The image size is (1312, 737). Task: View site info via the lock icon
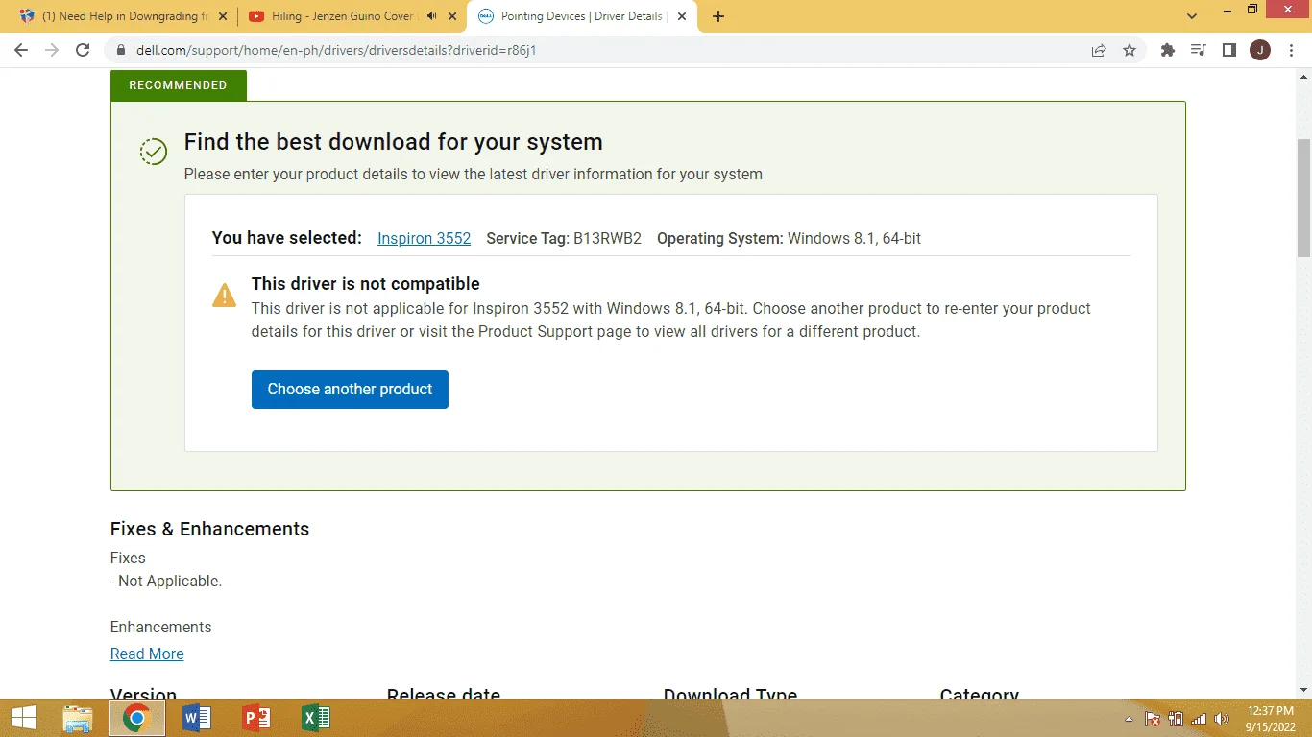[x=121, y=50]
